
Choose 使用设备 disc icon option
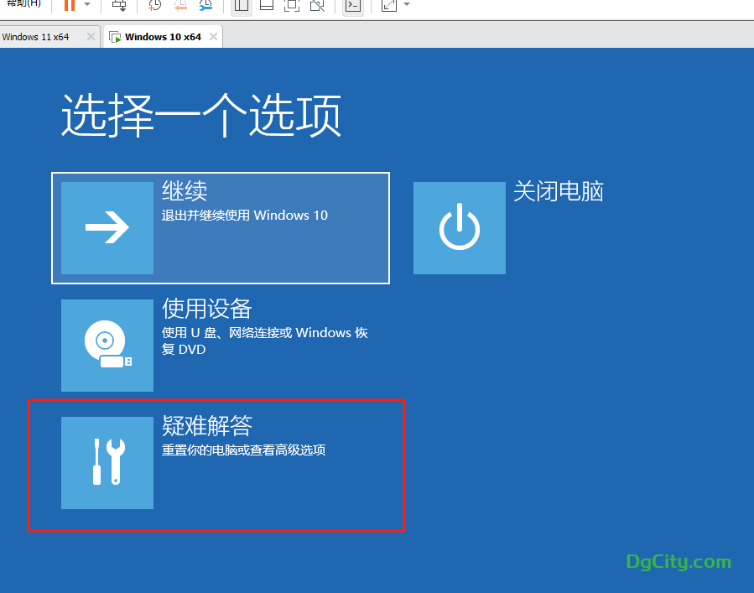[107, 346]
